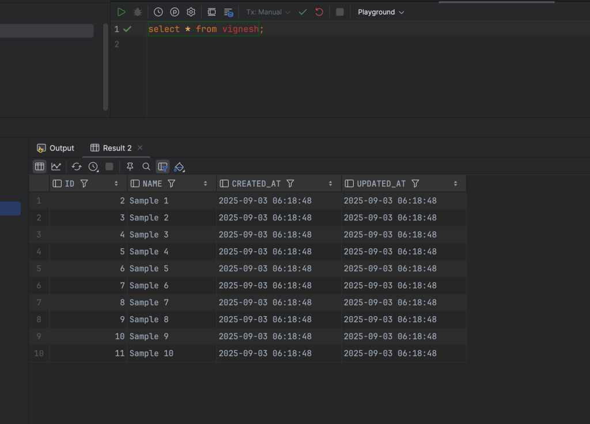
Task: Open the table coloring paint bucket dropdown
Action: [x=179, y=166]
